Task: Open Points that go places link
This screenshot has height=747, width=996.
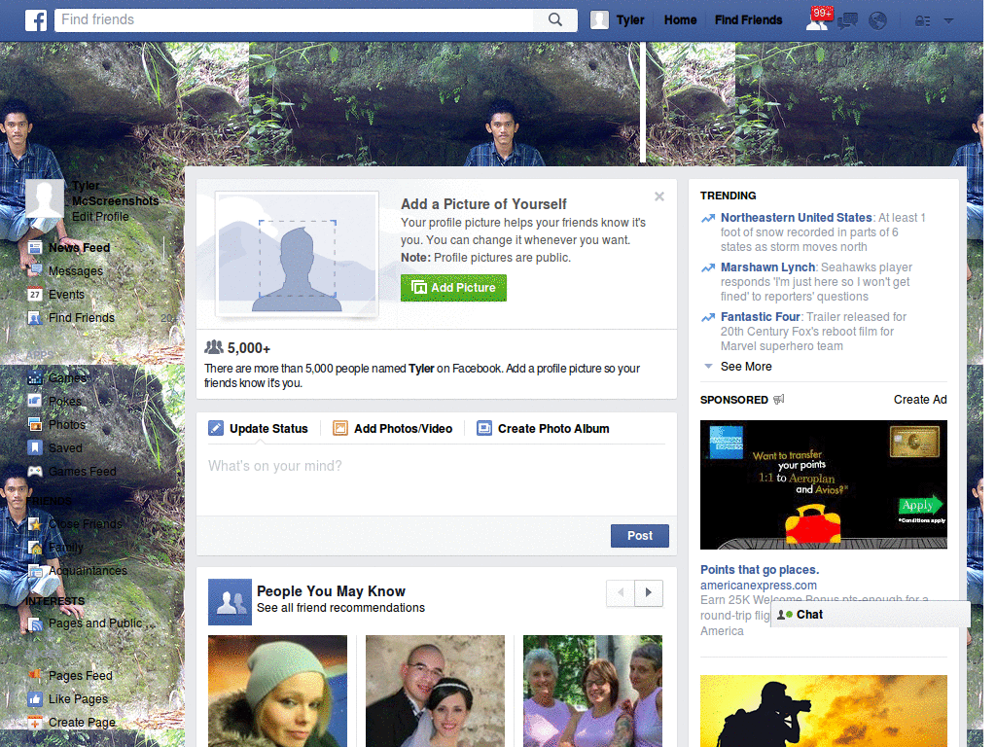Action: pyautogui.click(x=760, y=570)
